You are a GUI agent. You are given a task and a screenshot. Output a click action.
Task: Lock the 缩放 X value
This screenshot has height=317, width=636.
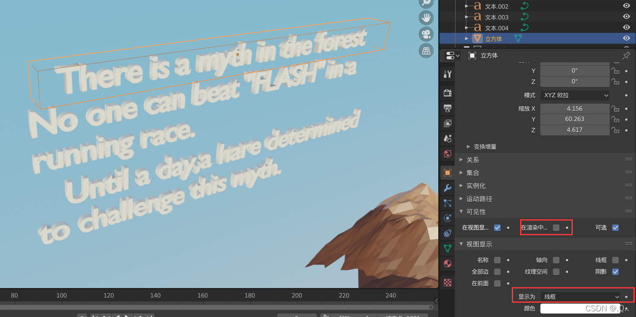[615, 109]
